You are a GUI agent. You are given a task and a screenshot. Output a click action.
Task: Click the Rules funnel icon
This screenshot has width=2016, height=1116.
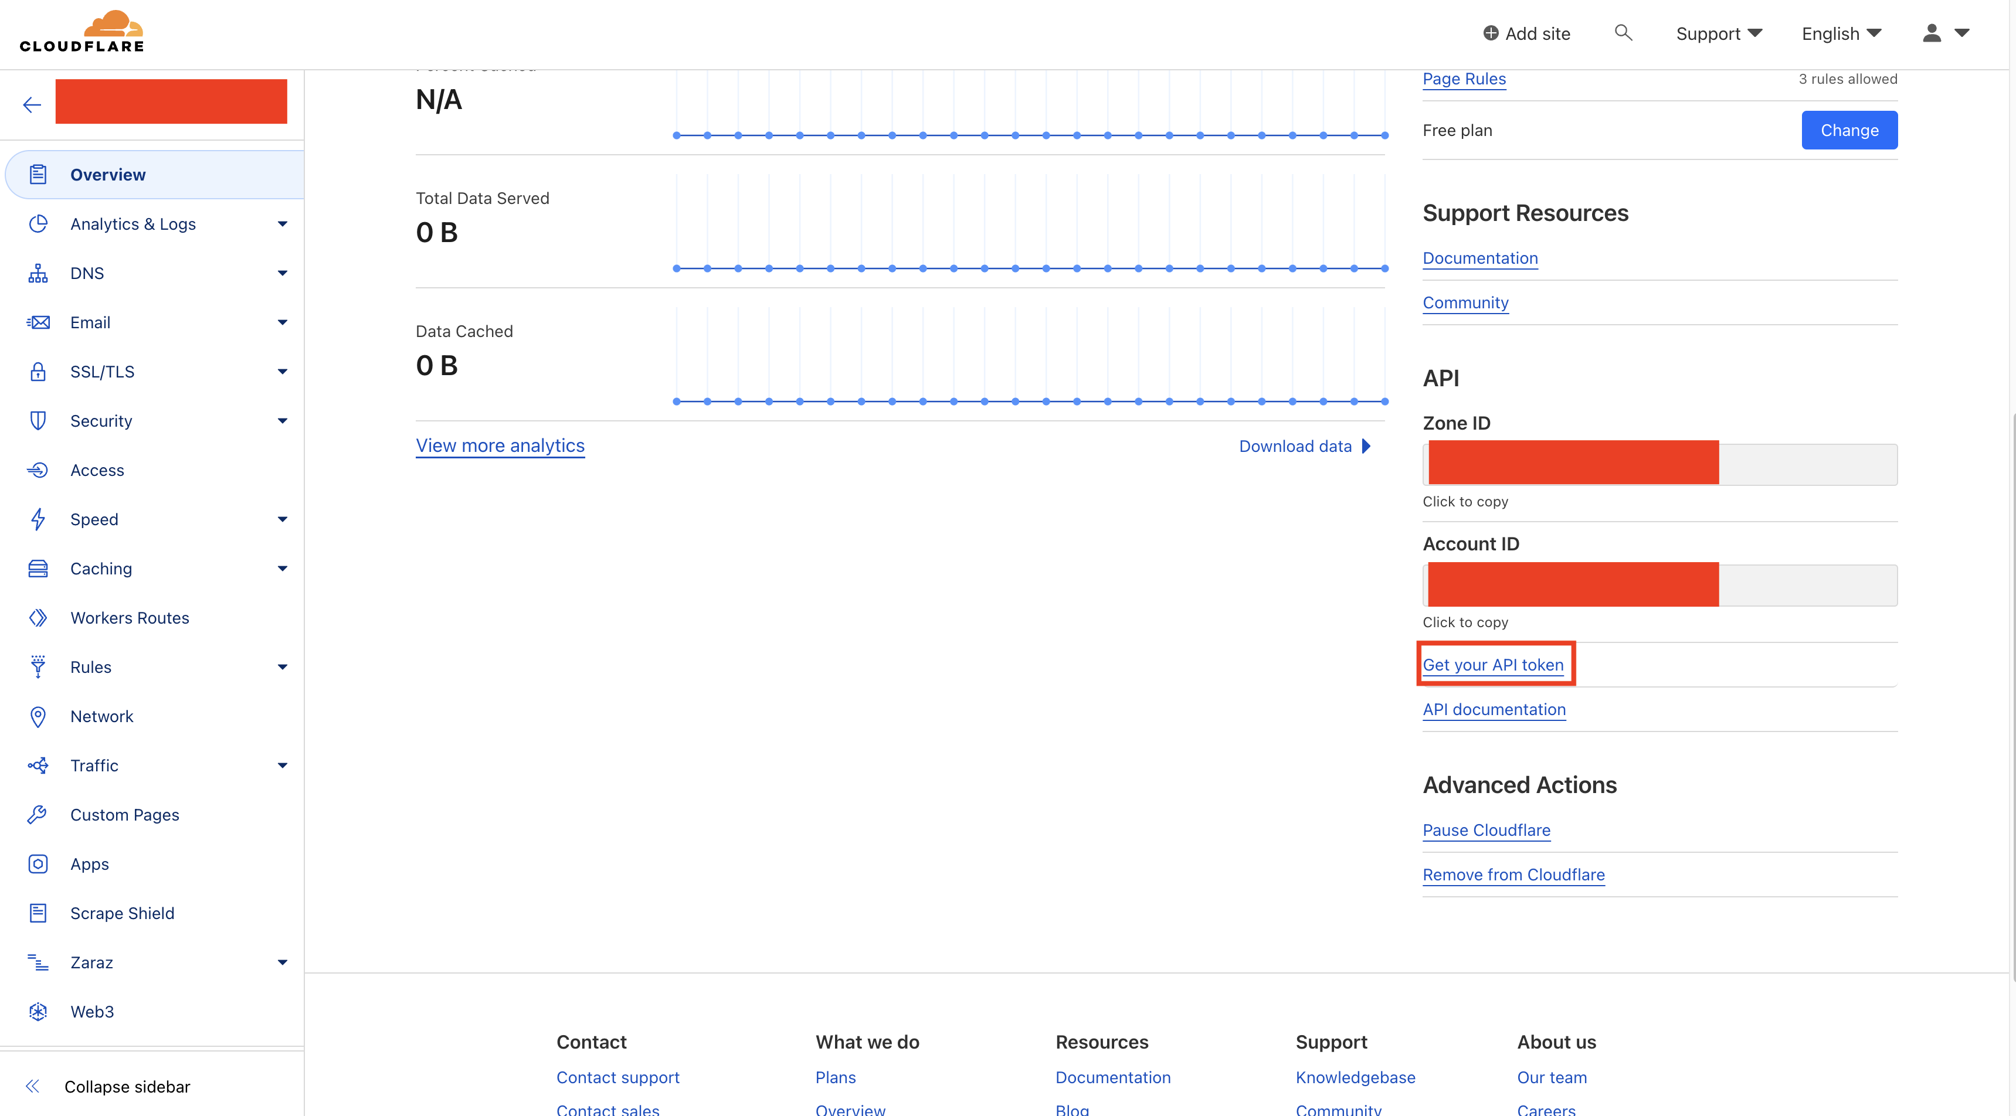(x=38, y=667)
